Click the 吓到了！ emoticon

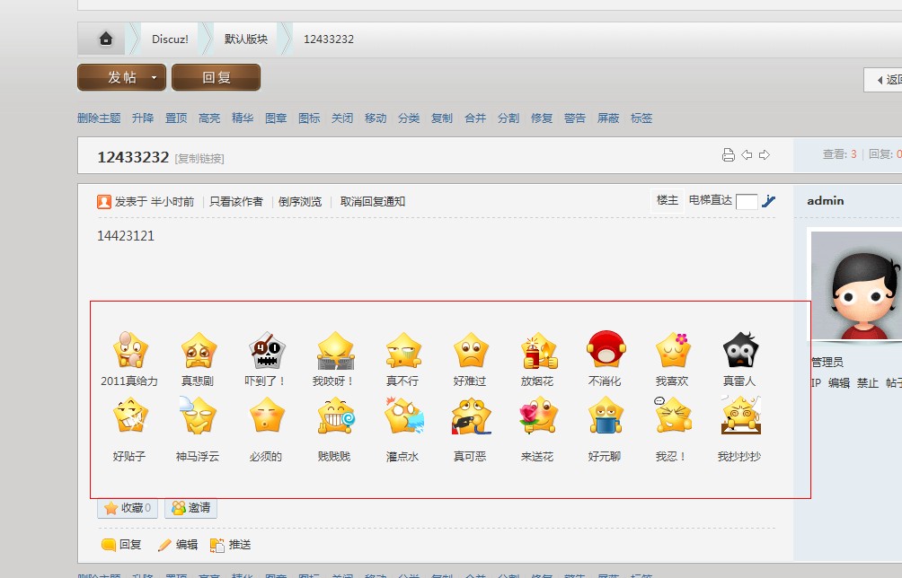pyautogui.click(x=267, y=349)
